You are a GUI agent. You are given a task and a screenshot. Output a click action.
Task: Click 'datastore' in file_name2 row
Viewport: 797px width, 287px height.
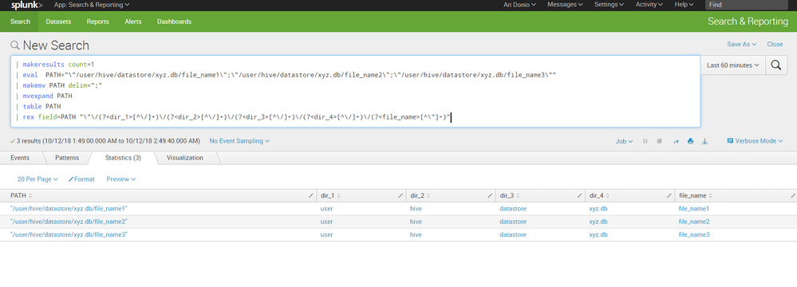(513, 222)
